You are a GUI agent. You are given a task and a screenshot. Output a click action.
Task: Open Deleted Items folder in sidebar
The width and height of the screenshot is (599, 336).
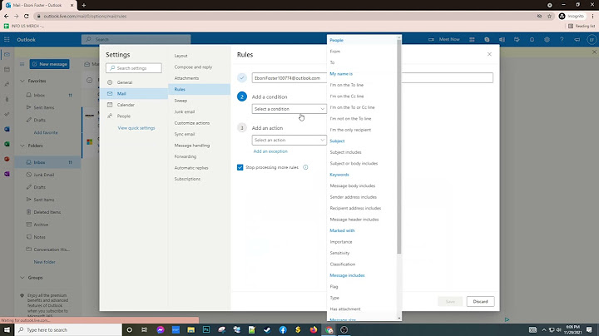click(48, 212)
